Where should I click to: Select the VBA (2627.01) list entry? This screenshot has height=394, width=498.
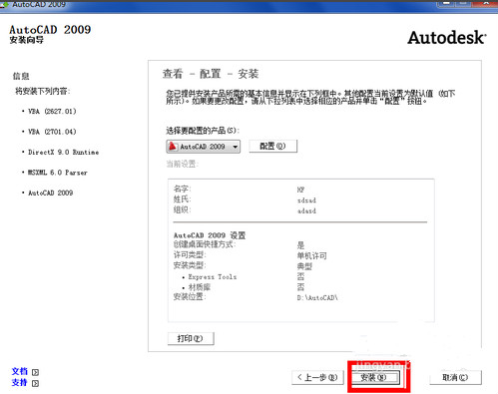52,111
